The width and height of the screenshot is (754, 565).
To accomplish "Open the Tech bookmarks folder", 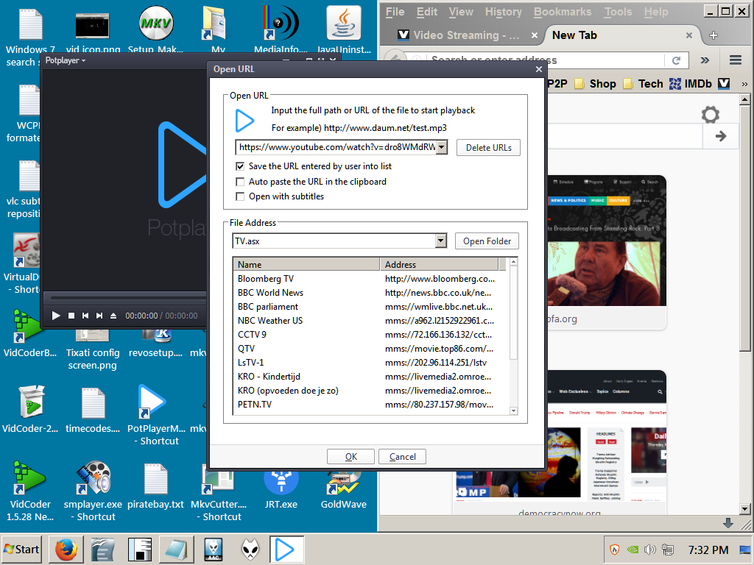I will (643, 84).
